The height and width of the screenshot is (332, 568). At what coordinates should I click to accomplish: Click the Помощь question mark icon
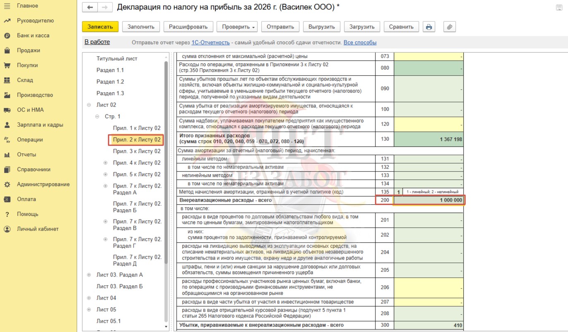click(7, 214)
